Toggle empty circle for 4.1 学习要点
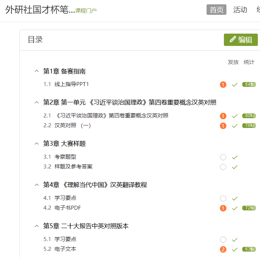The width and height of the screenshot is (260, 257). point(223,198)
